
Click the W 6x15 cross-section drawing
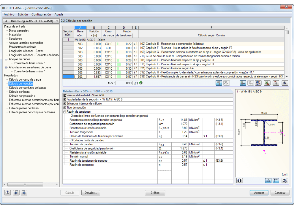tap(264, 133)
